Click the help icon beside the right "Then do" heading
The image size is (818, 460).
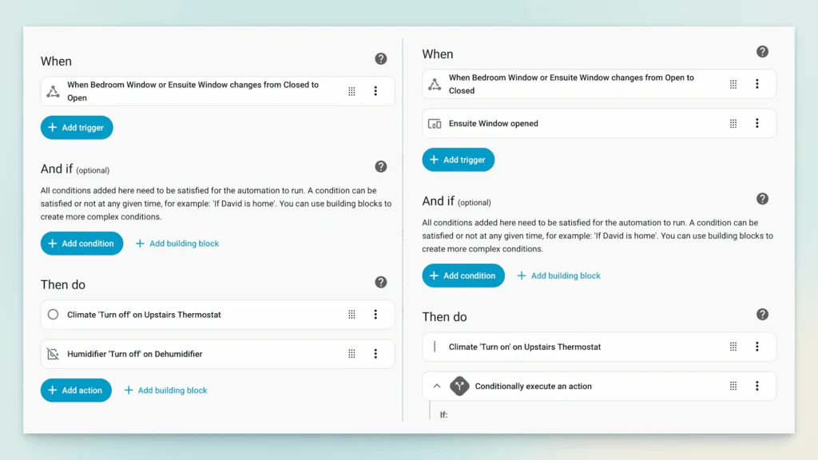(762, 315)
